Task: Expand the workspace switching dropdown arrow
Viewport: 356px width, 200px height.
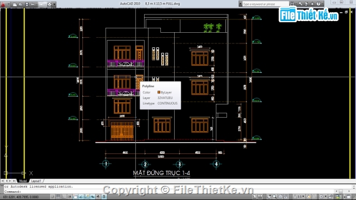Action: click(x=325, y=197)
